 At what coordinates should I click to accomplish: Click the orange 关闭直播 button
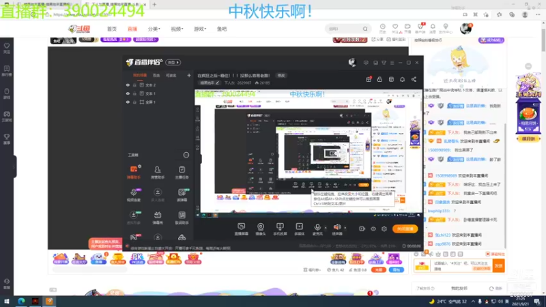405,229
